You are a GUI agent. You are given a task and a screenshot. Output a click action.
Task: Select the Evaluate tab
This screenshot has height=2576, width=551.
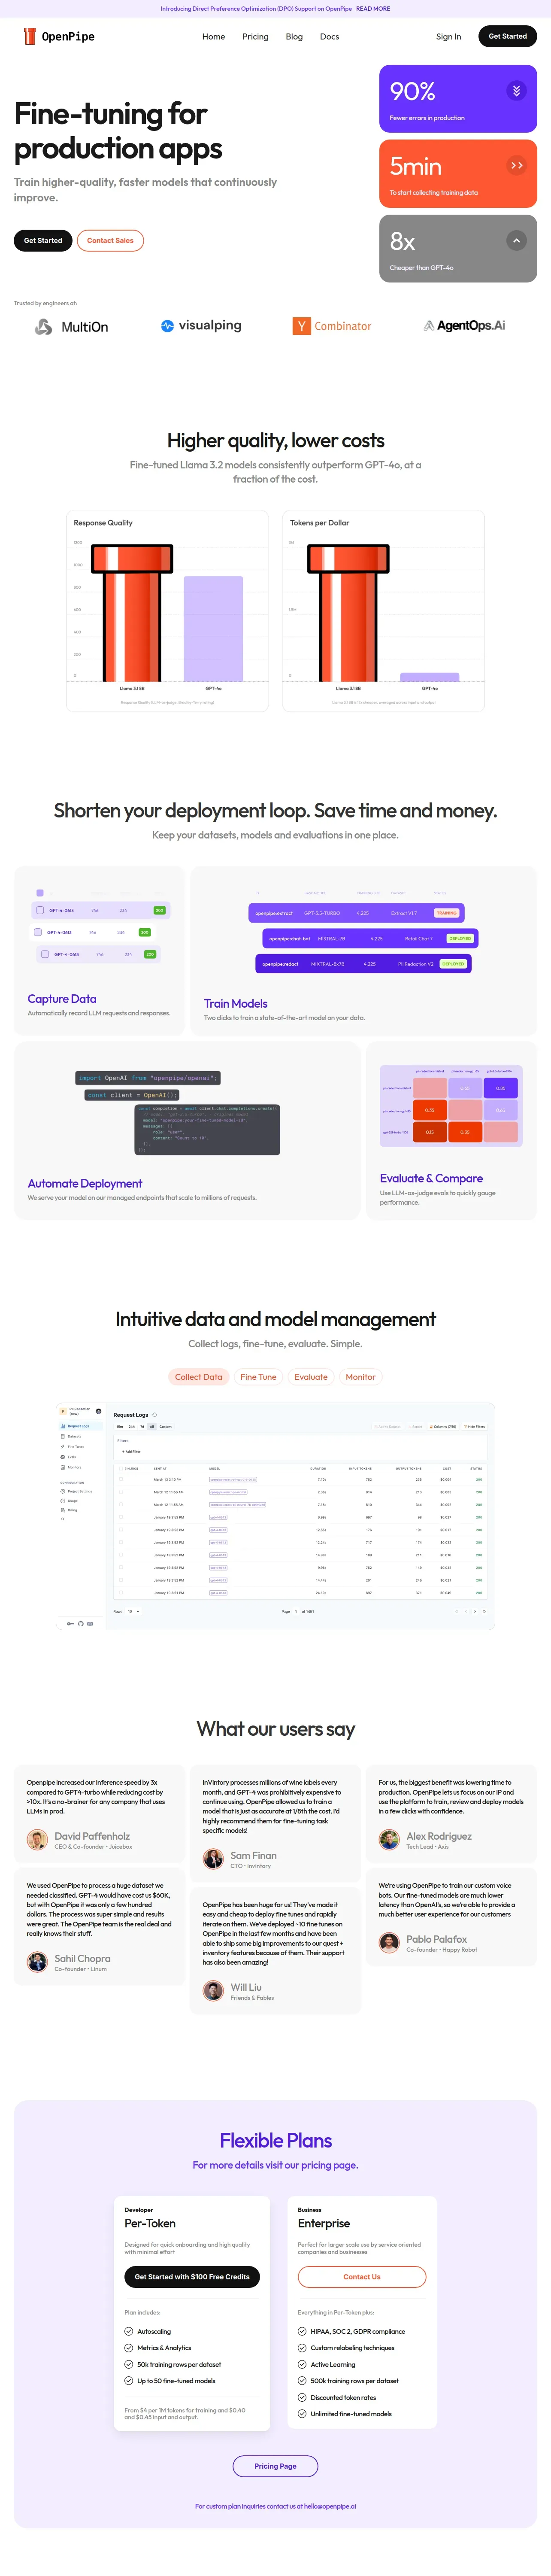point(311,1377)
